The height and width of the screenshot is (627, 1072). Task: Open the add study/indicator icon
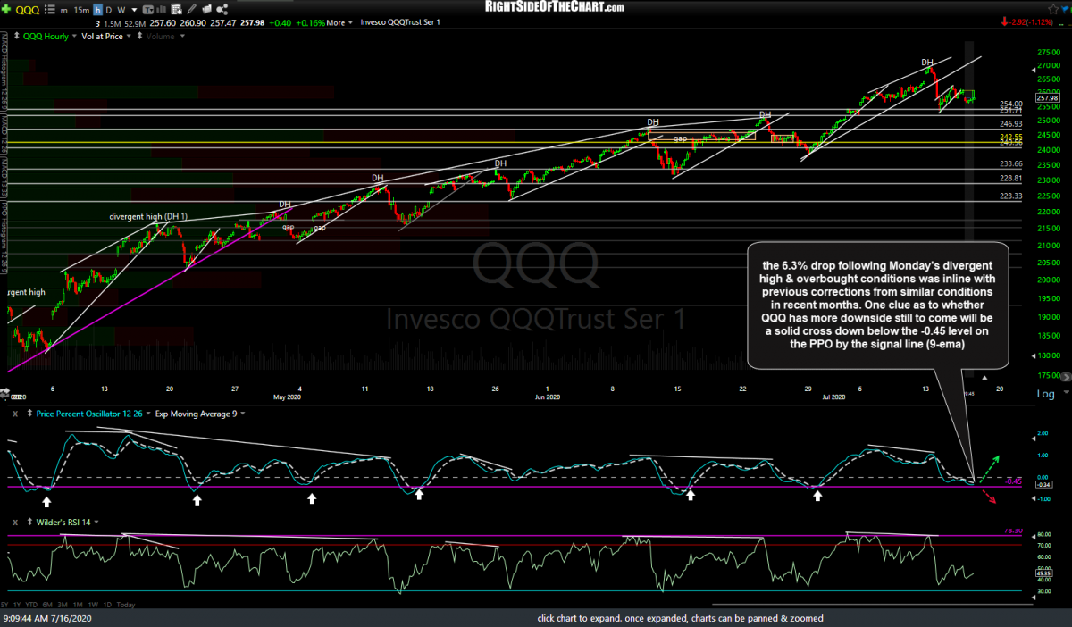[x=175, y=8]
